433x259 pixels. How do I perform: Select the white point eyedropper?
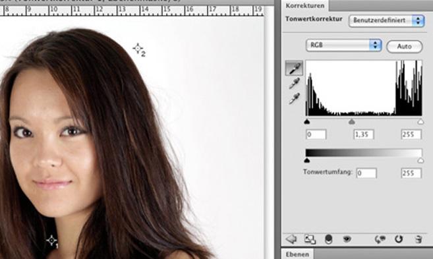point(294,98)
